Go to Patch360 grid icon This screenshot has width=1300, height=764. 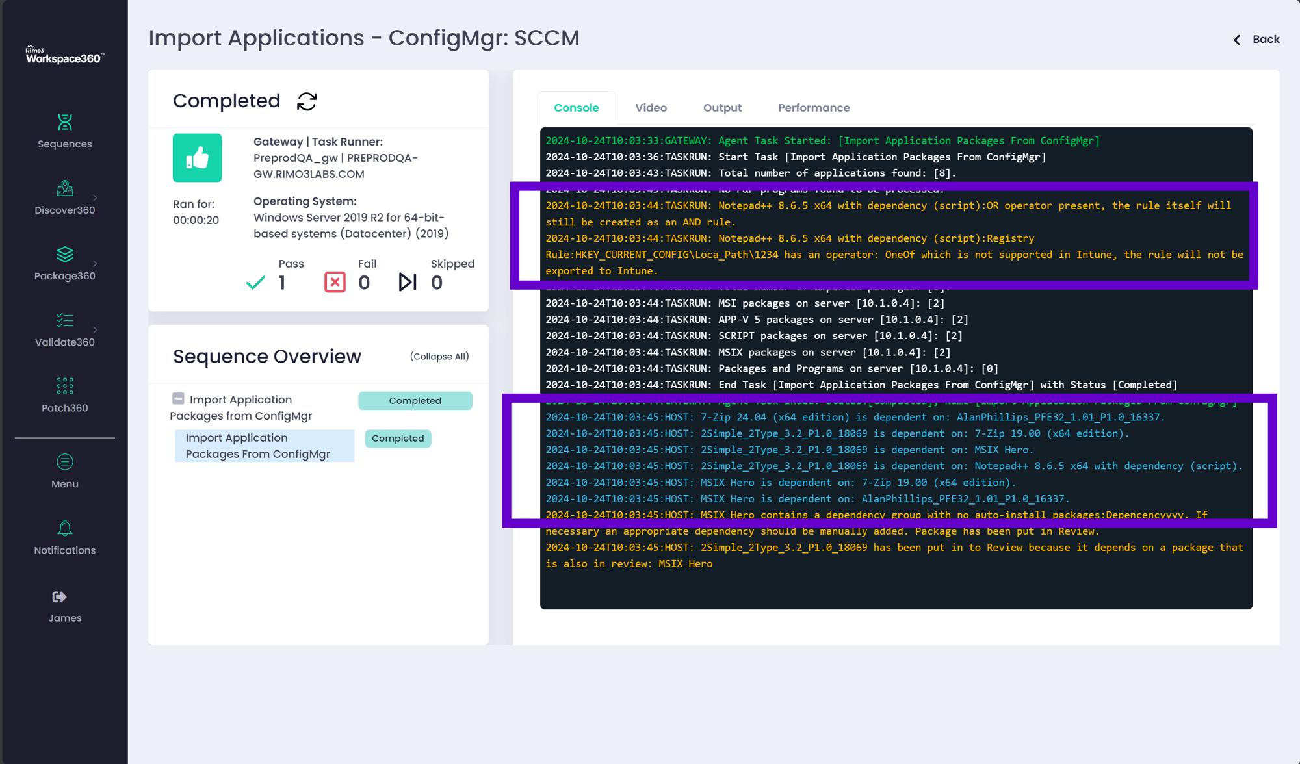64,386
